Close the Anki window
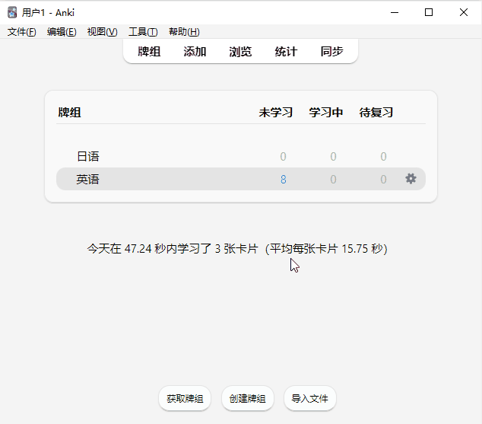Screen dimensions: 482x424 pyautogui.click(x=463, y=13)
